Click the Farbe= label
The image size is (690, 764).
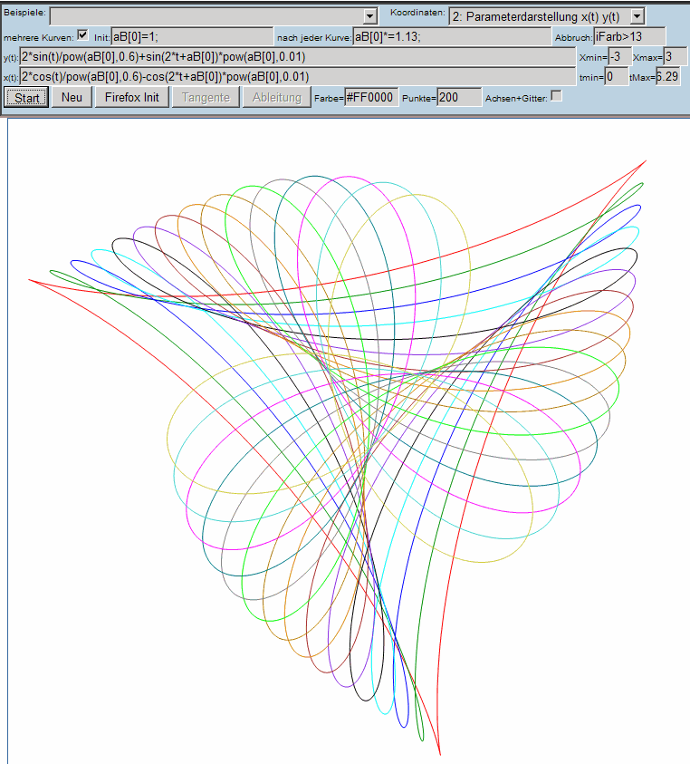(x=329, y=99)
